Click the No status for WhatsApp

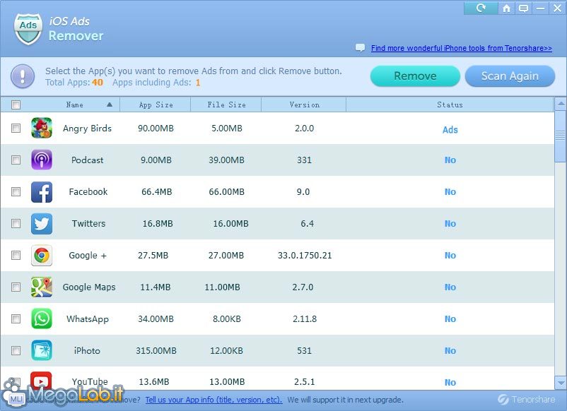(x=450, y=319)
